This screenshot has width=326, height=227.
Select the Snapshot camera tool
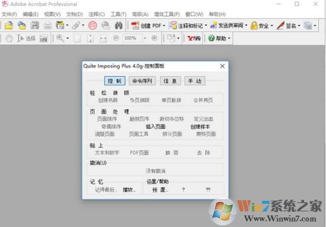pyautogui.click(x=43, y=39)
